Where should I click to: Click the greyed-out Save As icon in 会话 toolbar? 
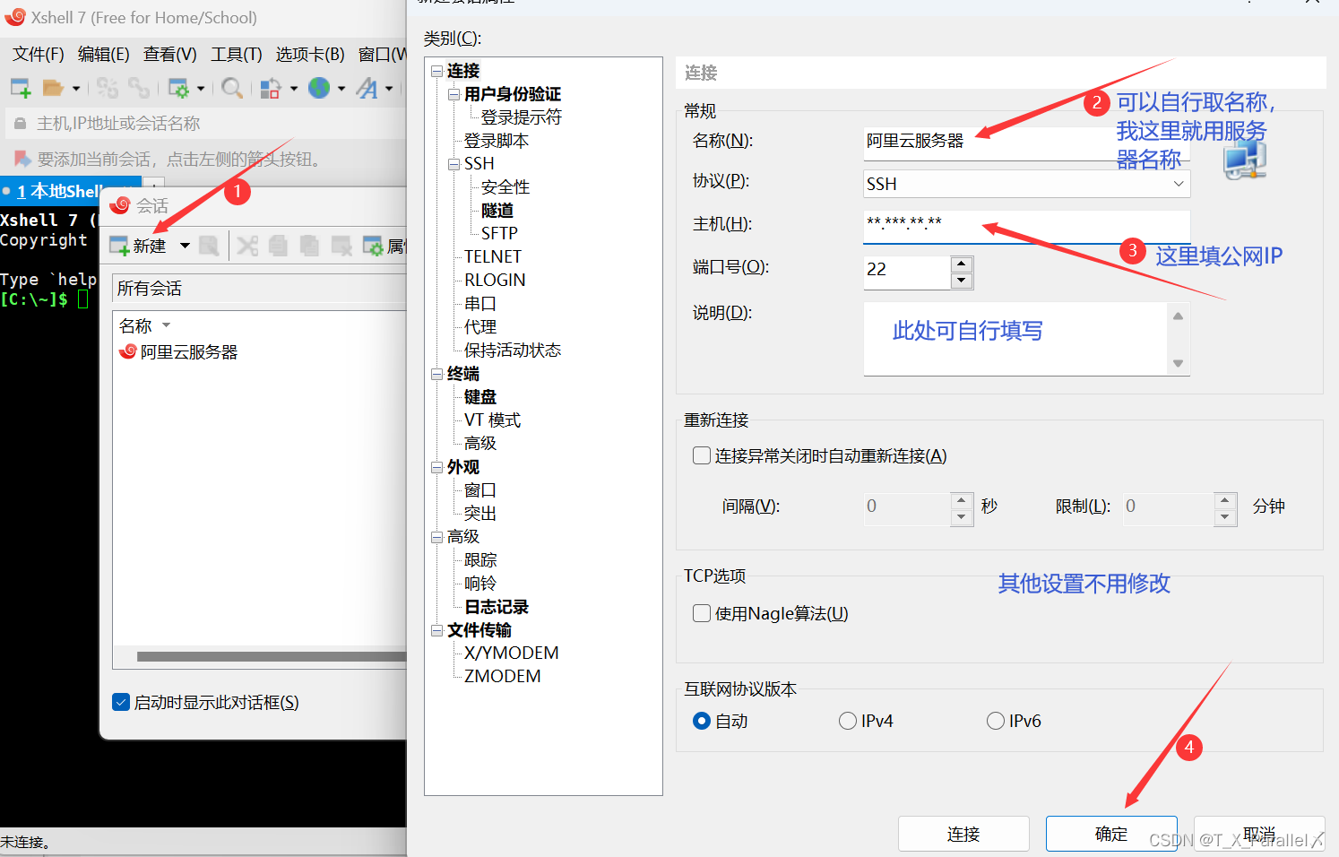click(209, 246)
